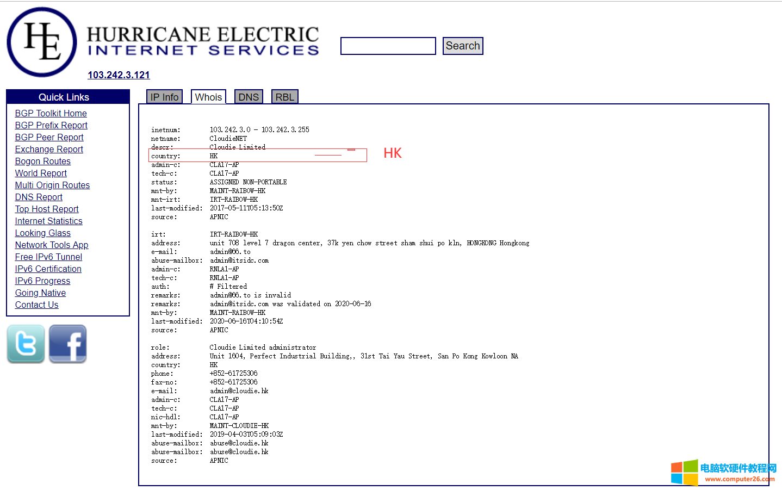Click irt abuse-mailbox admin@itsidc.com

[x=239, y=260]
